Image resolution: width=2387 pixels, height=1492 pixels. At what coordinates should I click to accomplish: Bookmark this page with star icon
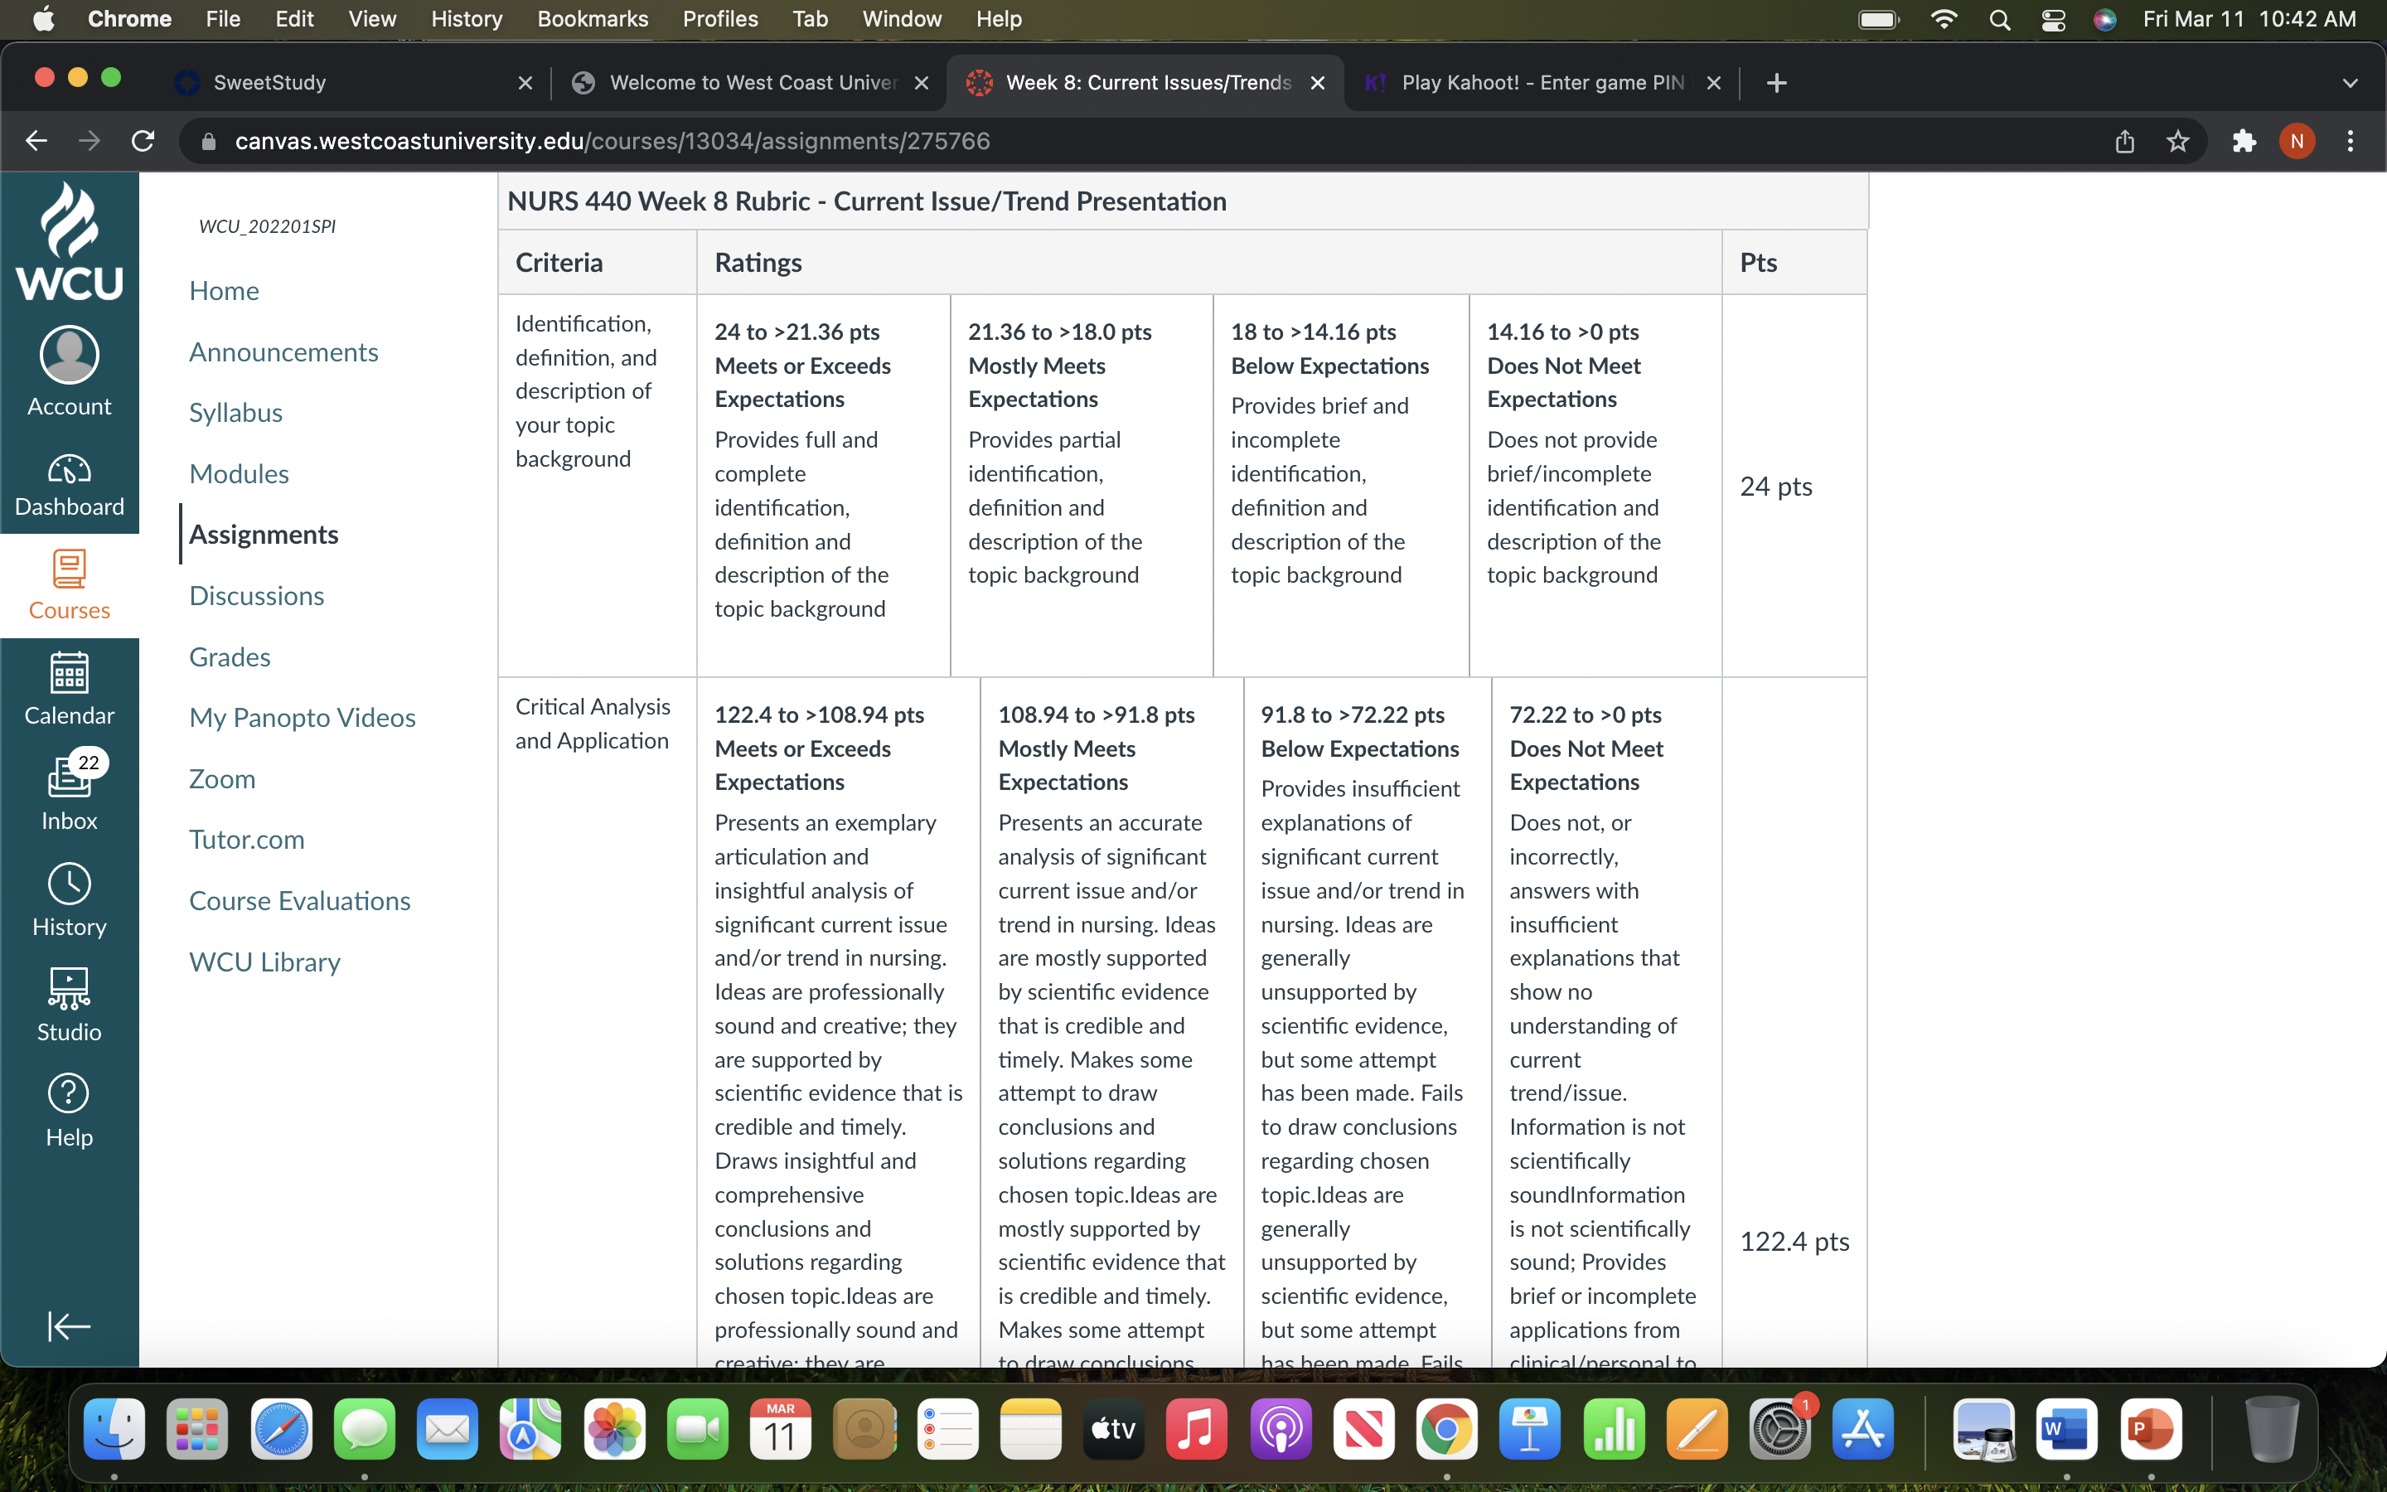(2177, 141)
